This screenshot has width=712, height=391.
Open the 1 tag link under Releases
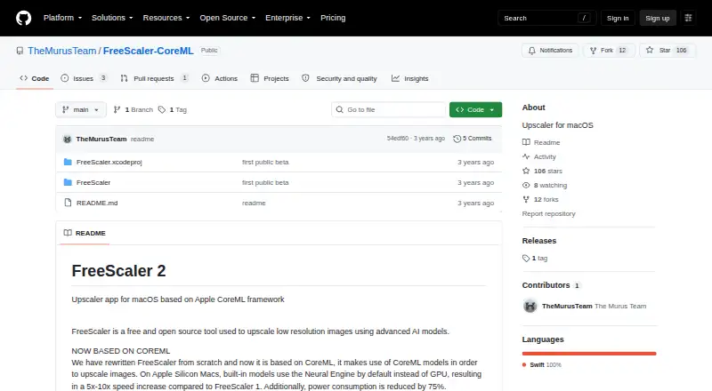pos(535,258)
